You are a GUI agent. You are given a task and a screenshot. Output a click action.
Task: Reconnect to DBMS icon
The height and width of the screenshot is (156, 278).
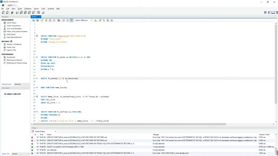(43, 13)
